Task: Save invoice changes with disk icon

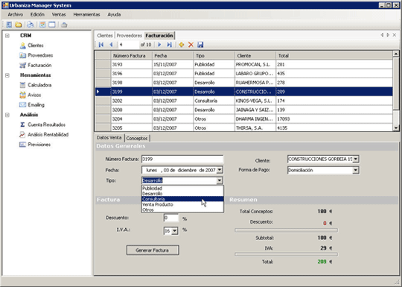Action: 200,45
